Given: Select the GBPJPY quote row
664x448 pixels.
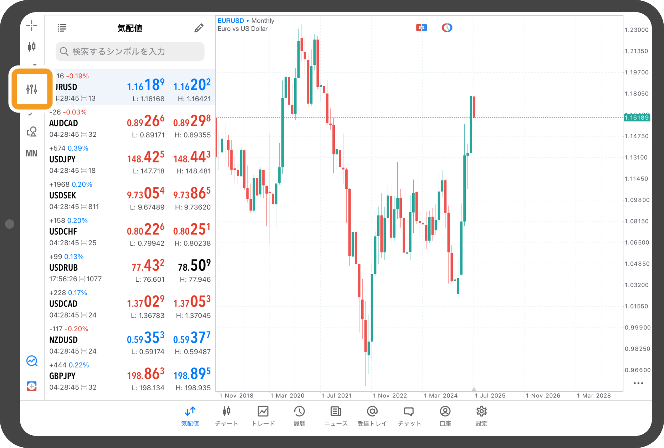Looking at the screenshot, I should pyautogui.click(x=130, y=376).
